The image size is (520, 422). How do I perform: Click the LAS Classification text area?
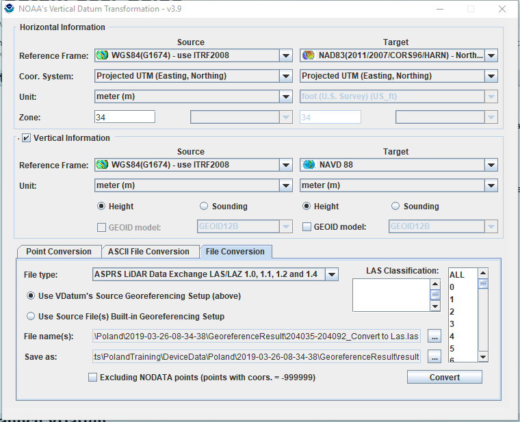(391, 295)
